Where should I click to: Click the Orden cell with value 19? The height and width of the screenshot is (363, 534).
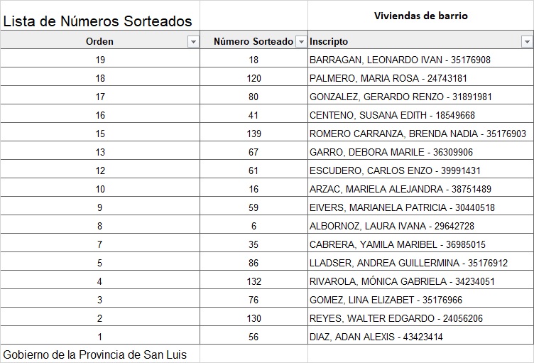(x=100, y=60)
